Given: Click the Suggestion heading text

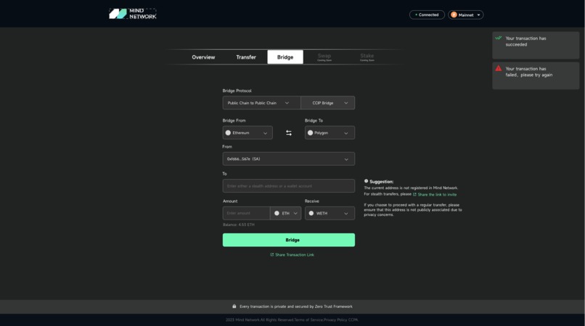Looking at the screenshot, I should point(381,181).
